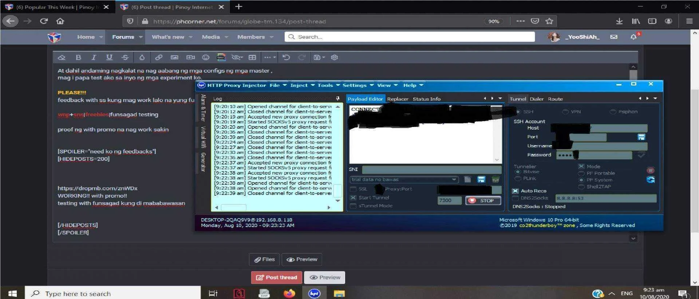699x299 pixels.
Task: Click the new file icon beside the payload dropdown
Action: click(x=467, y=179)
